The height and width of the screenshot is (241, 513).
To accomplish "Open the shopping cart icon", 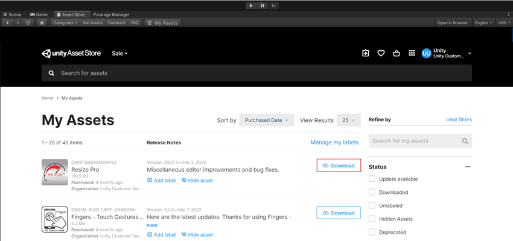I will pos(396,53).
